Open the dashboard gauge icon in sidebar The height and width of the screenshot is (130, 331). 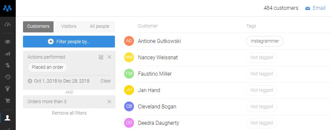click(8, 25)
